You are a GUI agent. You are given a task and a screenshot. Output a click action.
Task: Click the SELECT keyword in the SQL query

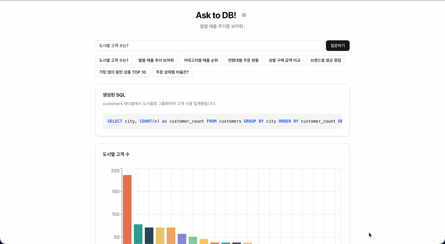(x=115, y=121)
